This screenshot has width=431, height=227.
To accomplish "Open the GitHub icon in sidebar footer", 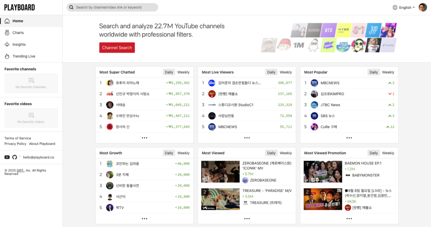I will tap(15, 157).
